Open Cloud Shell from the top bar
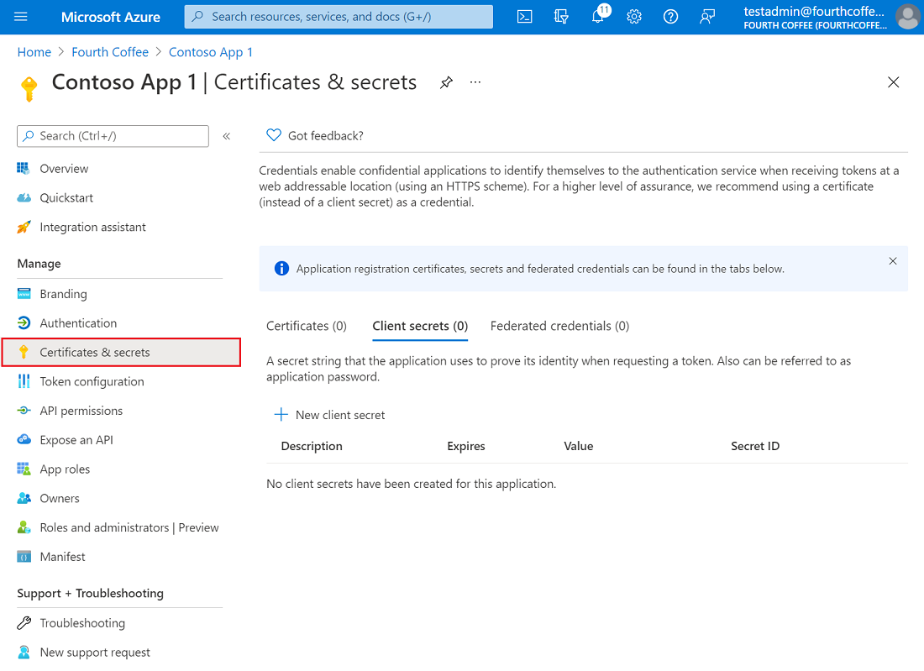The image size is (924, 671). click(x=524, y=16)
